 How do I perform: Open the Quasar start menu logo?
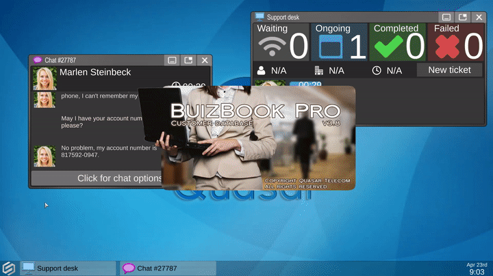tap(9, 268)
